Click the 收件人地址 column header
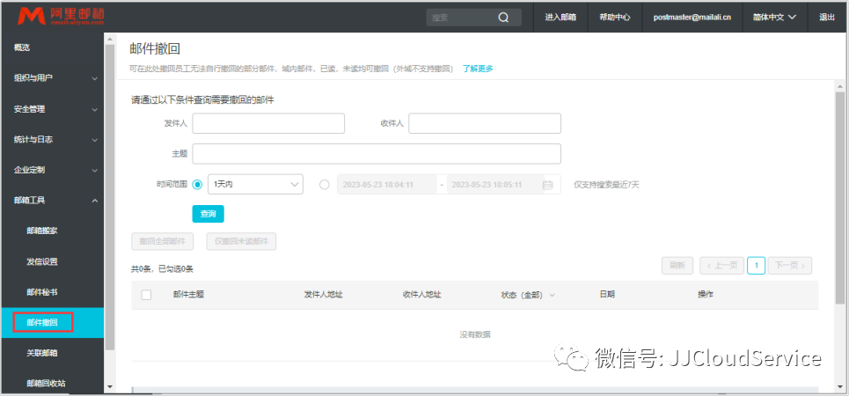 click(x=421, y=295)
